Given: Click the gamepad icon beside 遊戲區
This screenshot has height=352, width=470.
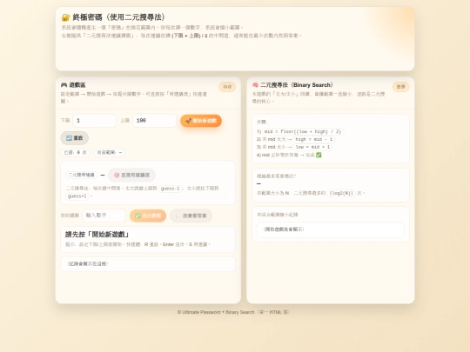Looking at the screenshot, I should click(x=64, y=85).
